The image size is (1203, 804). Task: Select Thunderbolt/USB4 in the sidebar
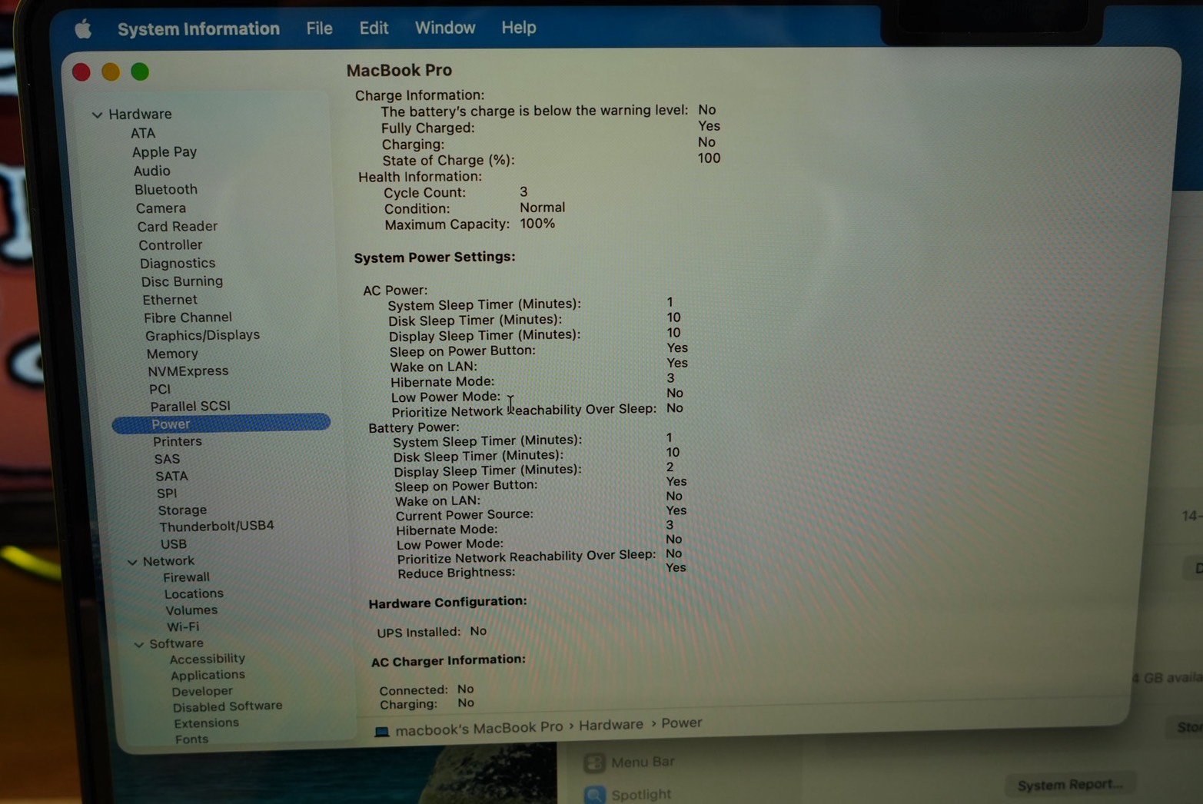tap(217, 527)
